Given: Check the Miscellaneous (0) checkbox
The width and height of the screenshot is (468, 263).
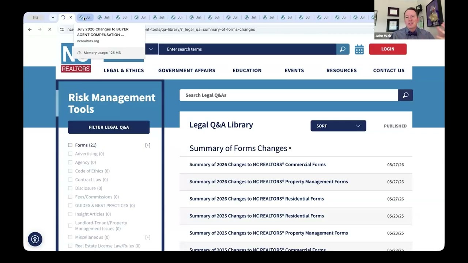Looking at the screenshot, I should (x=70, y=237).
